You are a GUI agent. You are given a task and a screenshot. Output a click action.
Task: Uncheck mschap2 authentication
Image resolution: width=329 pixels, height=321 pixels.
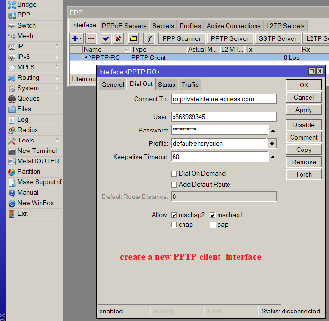[x=174, y=215]
